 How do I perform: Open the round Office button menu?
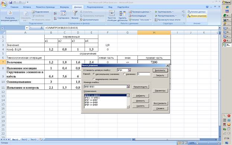4,4
